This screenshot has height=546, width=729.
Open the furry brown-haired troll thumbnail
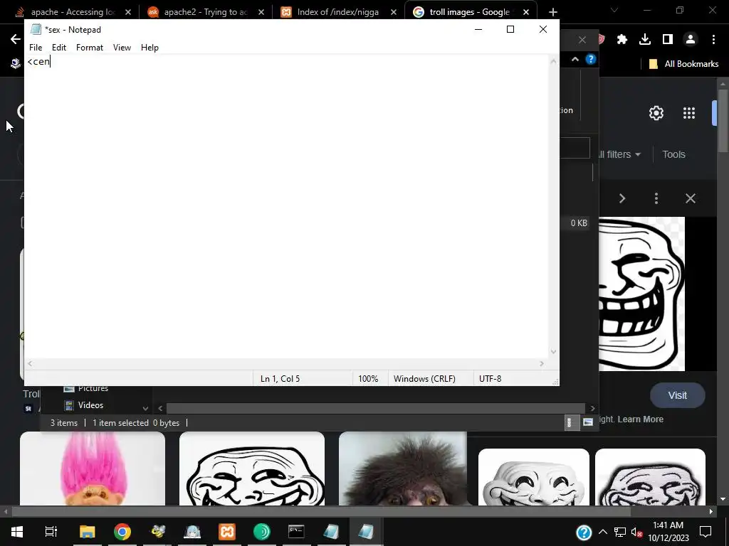point(403,469)
